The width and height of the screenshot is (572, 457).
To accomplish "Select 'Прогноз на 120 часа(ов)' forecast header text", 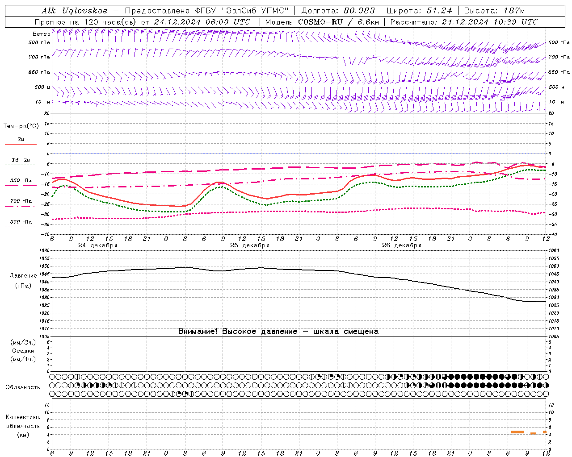I will [86, 22].
